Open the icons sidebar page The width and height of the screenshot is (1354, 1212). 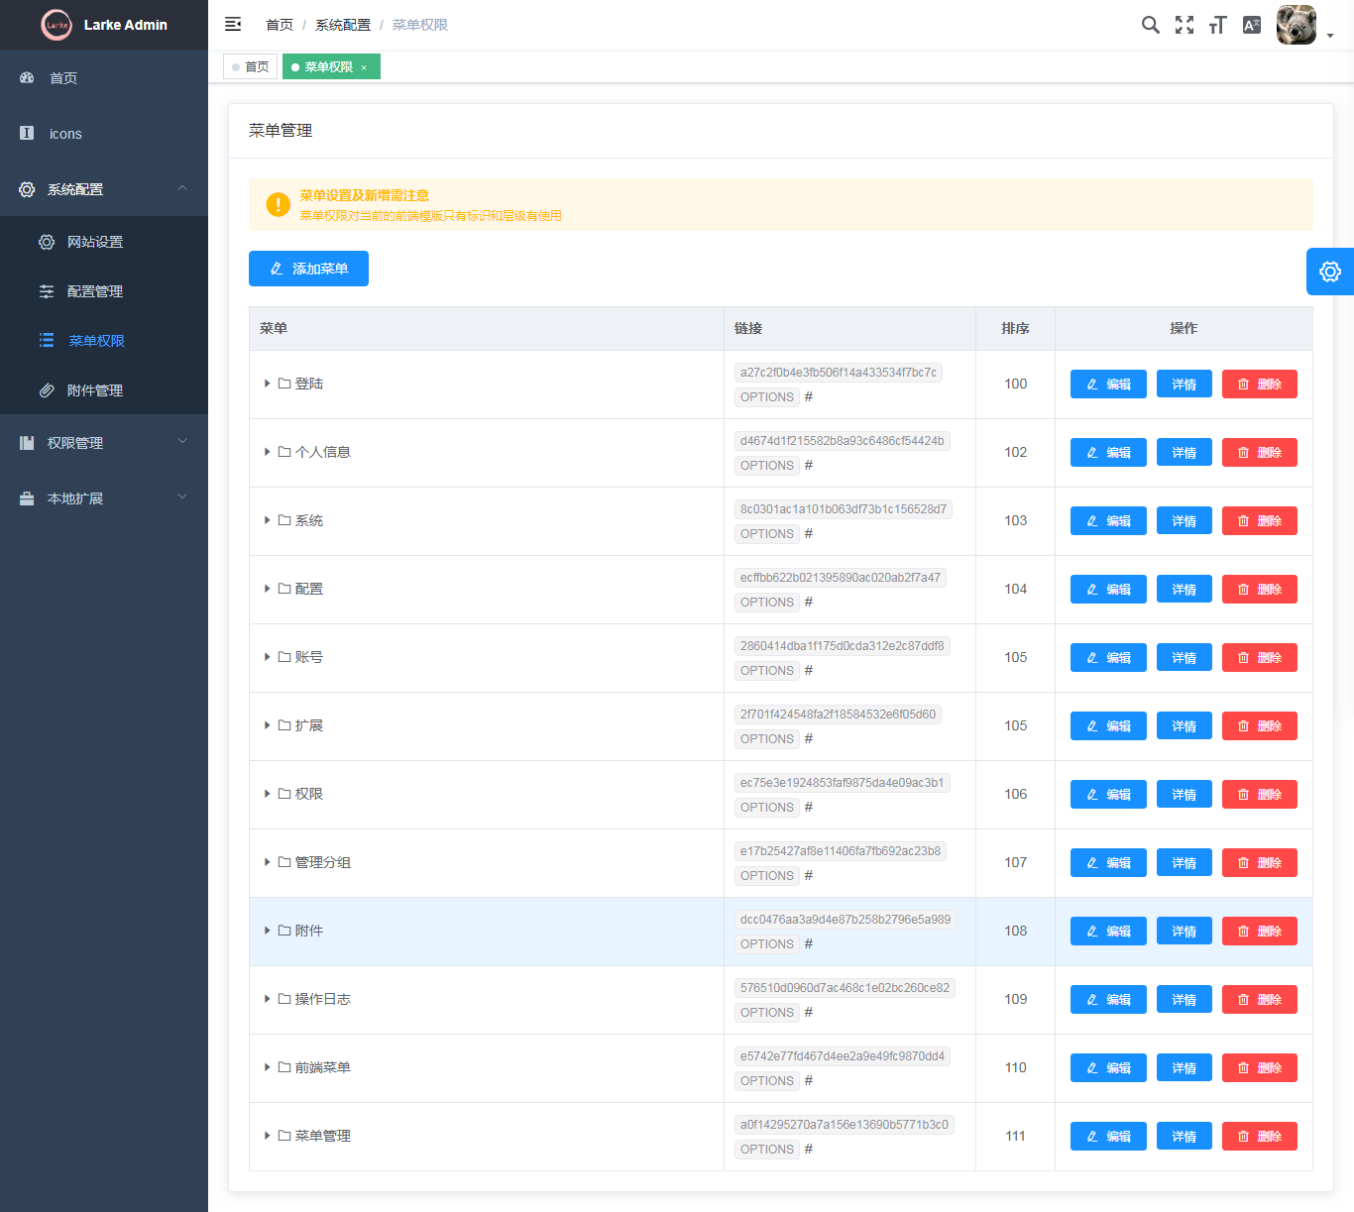pos(104,134)
